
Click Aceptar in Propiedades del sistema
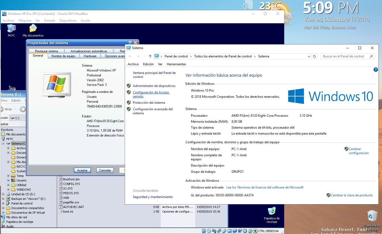[x=82, y=170]
